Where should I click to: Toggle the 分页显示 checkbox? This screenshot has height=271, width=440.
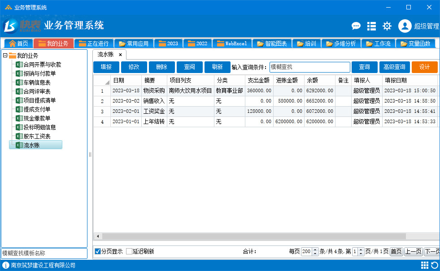pyautogui.click(x=98, y=251)
